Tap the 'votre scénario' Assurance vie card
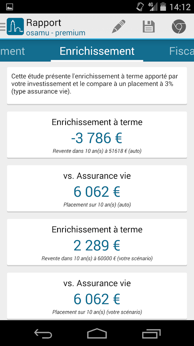The image size is (194, 346). 97,296
